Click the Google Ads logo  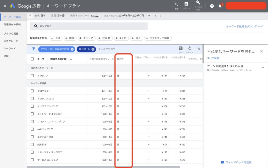[x=12, y=6]
